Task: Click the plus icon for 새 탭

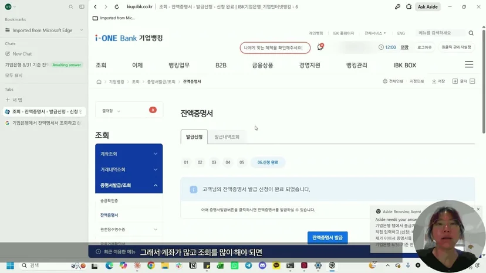Action: (8, 100)
